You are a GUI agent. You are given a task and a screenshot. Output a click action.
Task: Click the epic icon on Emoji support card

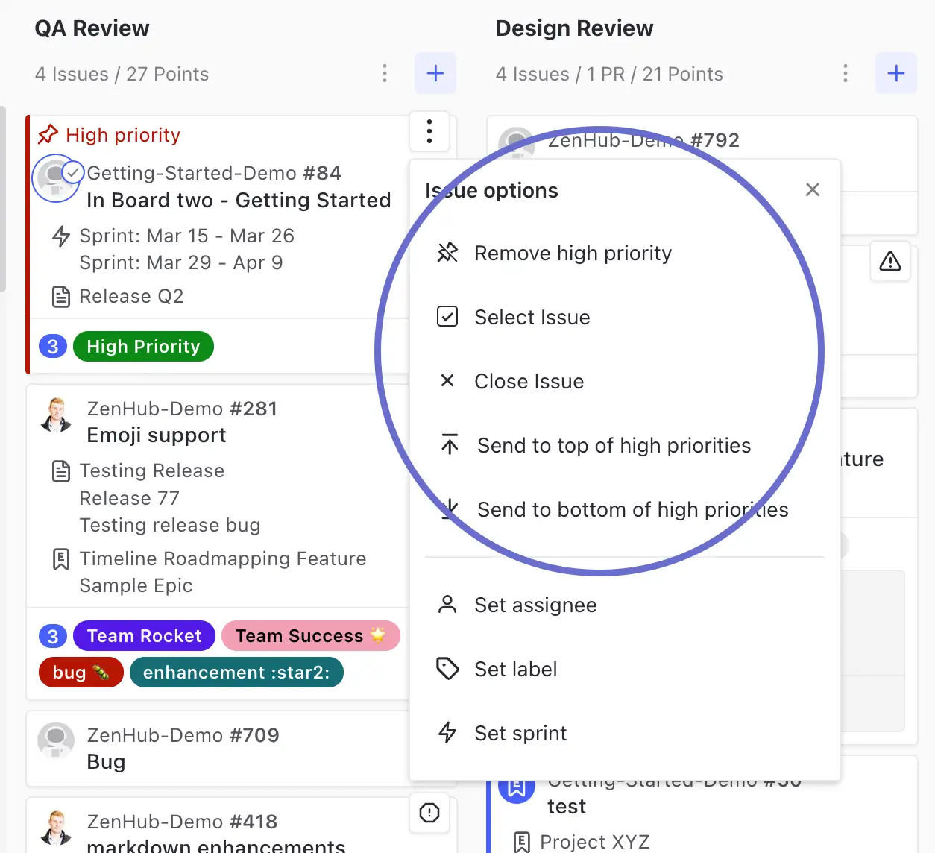click(x=61, y=559)
